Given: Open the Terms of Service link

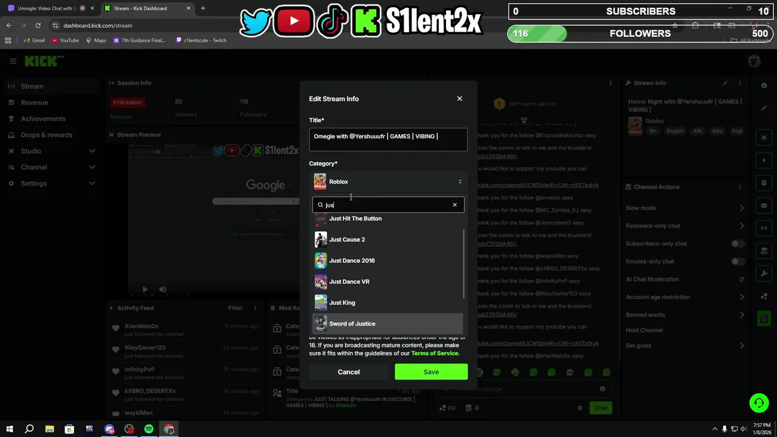Looking at the screenshot, I should 435,353.
